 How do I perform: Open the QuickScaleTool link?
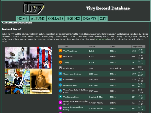click(x=101, y=39)
